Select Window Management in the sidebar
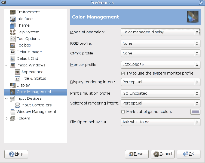This screenshot has width=205, height=163. click(36, 112)
